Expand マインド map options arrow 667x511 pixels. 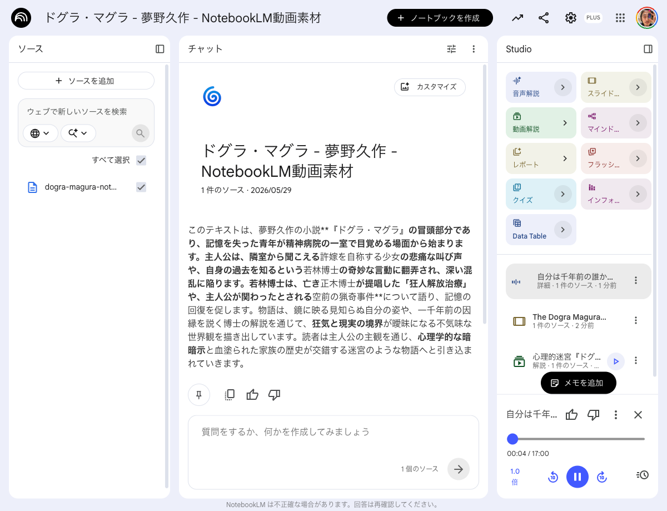[638, 123]
